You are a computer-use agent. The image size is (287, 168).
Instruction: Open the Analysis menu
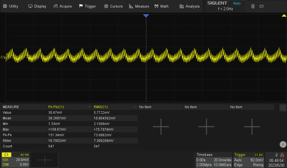(x=190, y=6)
